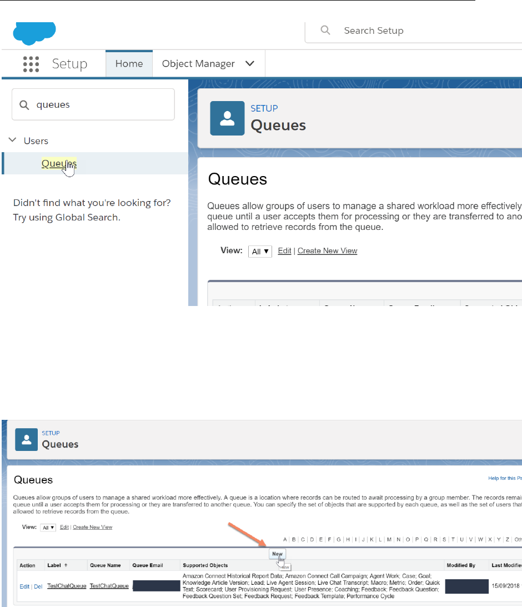Open the App Launcher dots icon
522x607 pixels.
31,64
